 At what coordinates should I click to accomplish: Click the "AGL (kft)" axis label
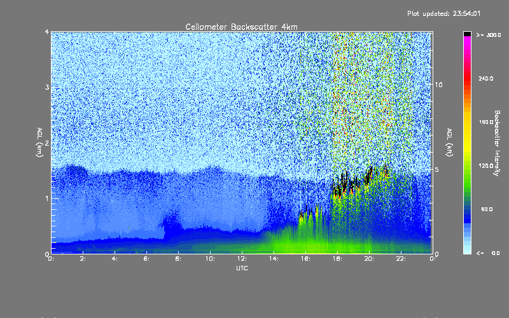coord(449,142)
